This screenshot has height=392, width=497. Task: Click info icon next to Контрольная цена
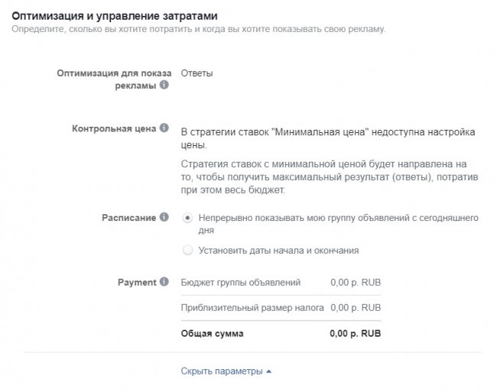pos(164,129)
